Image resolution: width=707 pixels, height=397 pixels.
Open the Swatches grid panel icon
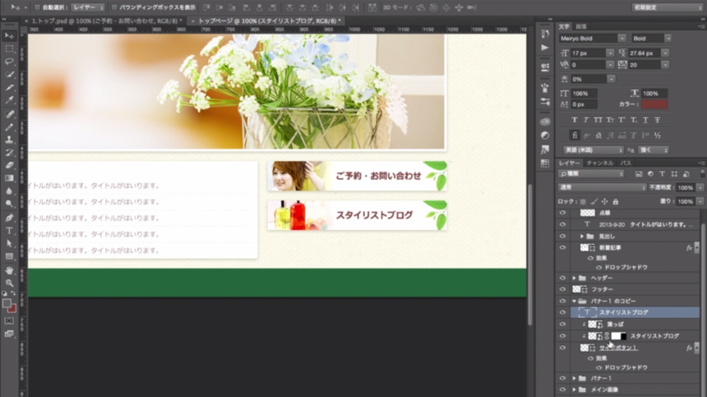click(x=545, y=163)
